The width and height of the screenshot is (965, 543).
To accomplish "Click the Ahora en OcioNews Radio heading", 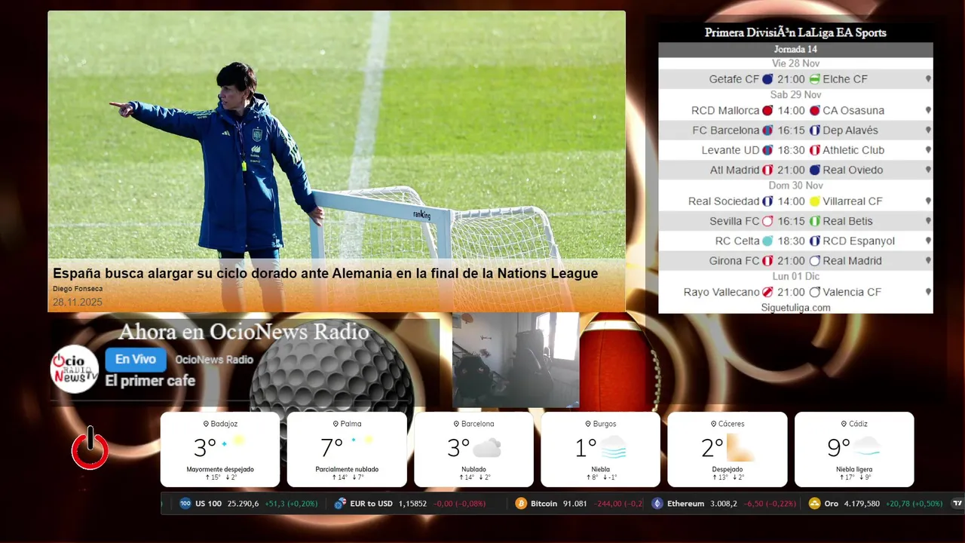I will point(244,332).
